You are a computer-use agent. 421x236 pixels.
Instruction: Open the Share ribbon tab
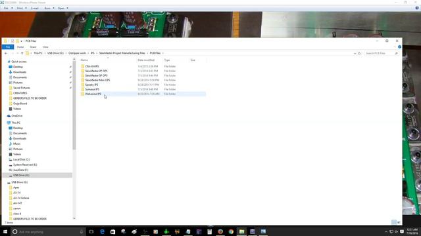(x=33, y=47)
